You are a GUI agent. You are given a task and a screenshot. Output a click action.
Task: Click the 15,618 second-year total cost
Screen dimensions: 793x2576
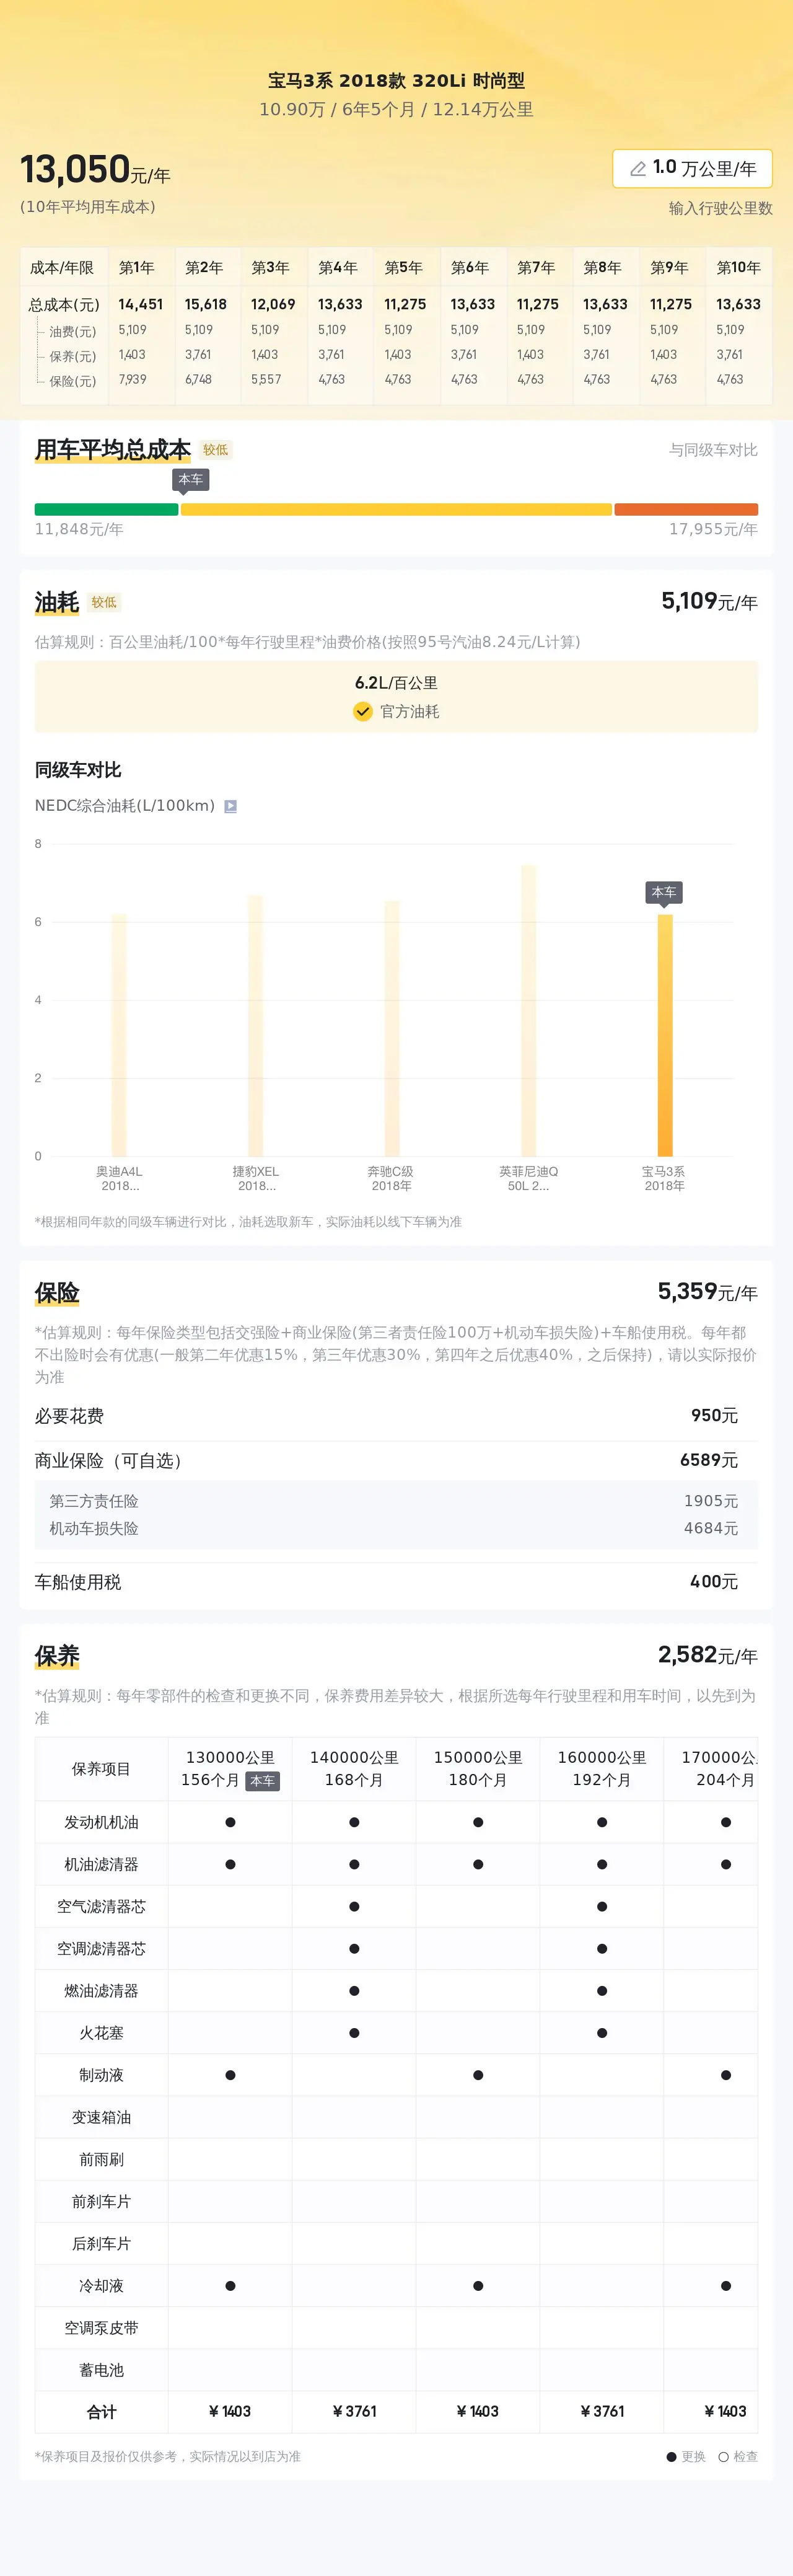[x=206, y=304]
